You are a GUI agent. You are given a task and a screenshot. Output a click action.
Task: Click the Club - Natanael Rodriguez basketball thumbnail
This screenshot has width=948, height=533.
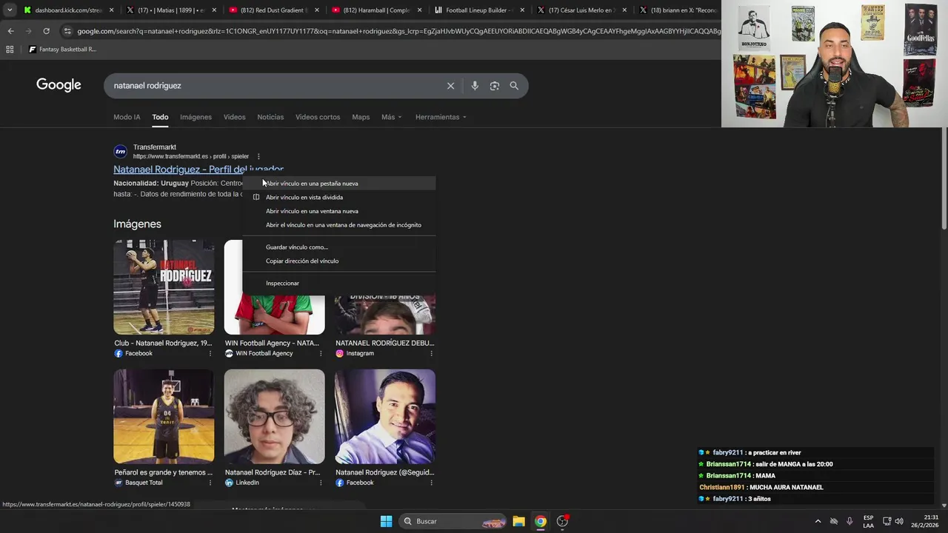[164, 287]
